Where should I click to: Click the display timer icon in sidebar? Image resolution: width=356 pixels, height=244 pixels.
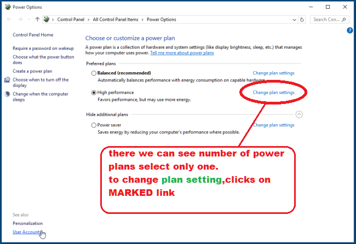tap(7, 79)
